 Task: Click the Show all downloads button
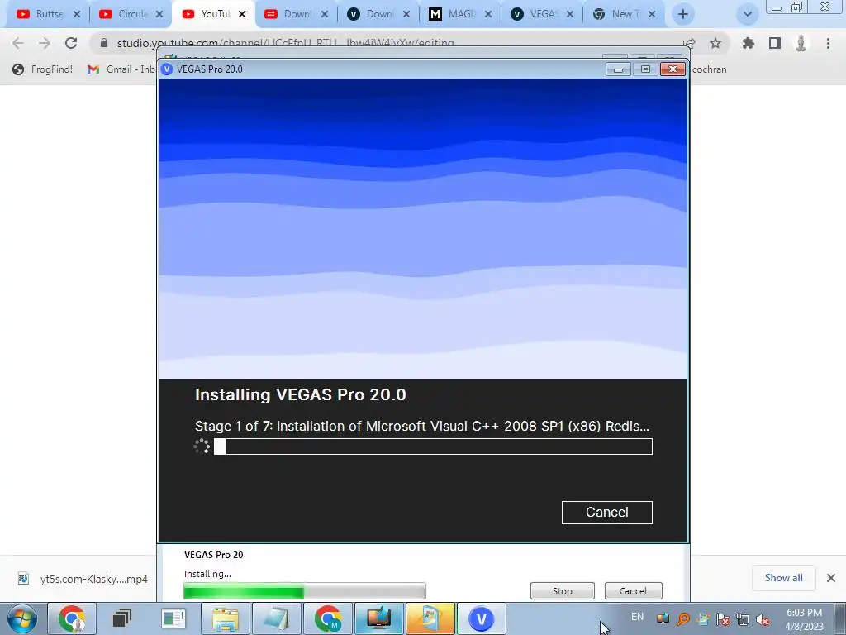783,578
